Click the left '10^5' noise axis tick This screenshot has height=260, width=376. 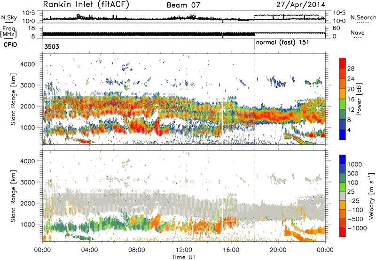pyautogui.click(x=29, y=13)
